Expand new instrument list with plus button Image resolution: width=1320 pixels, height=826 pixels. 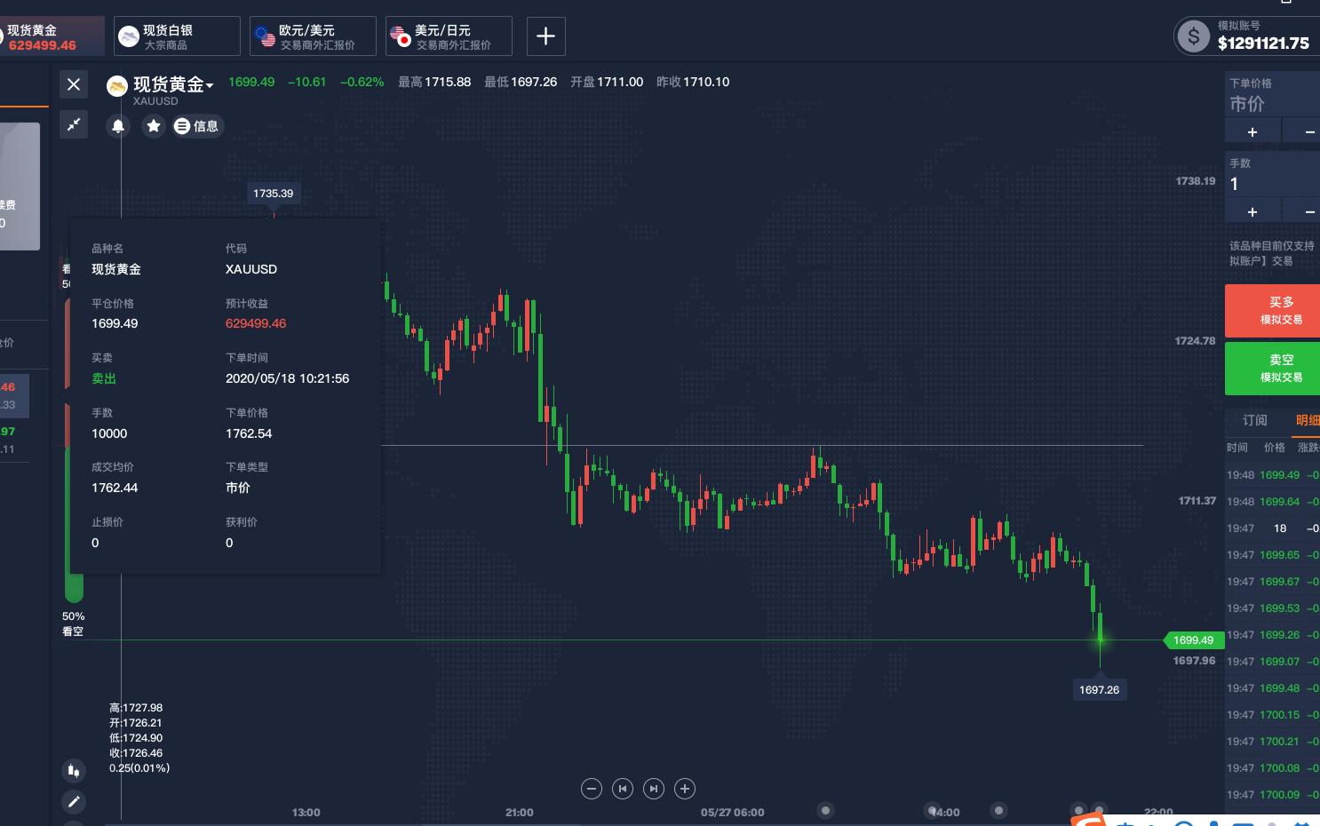[x=545, y=36]
